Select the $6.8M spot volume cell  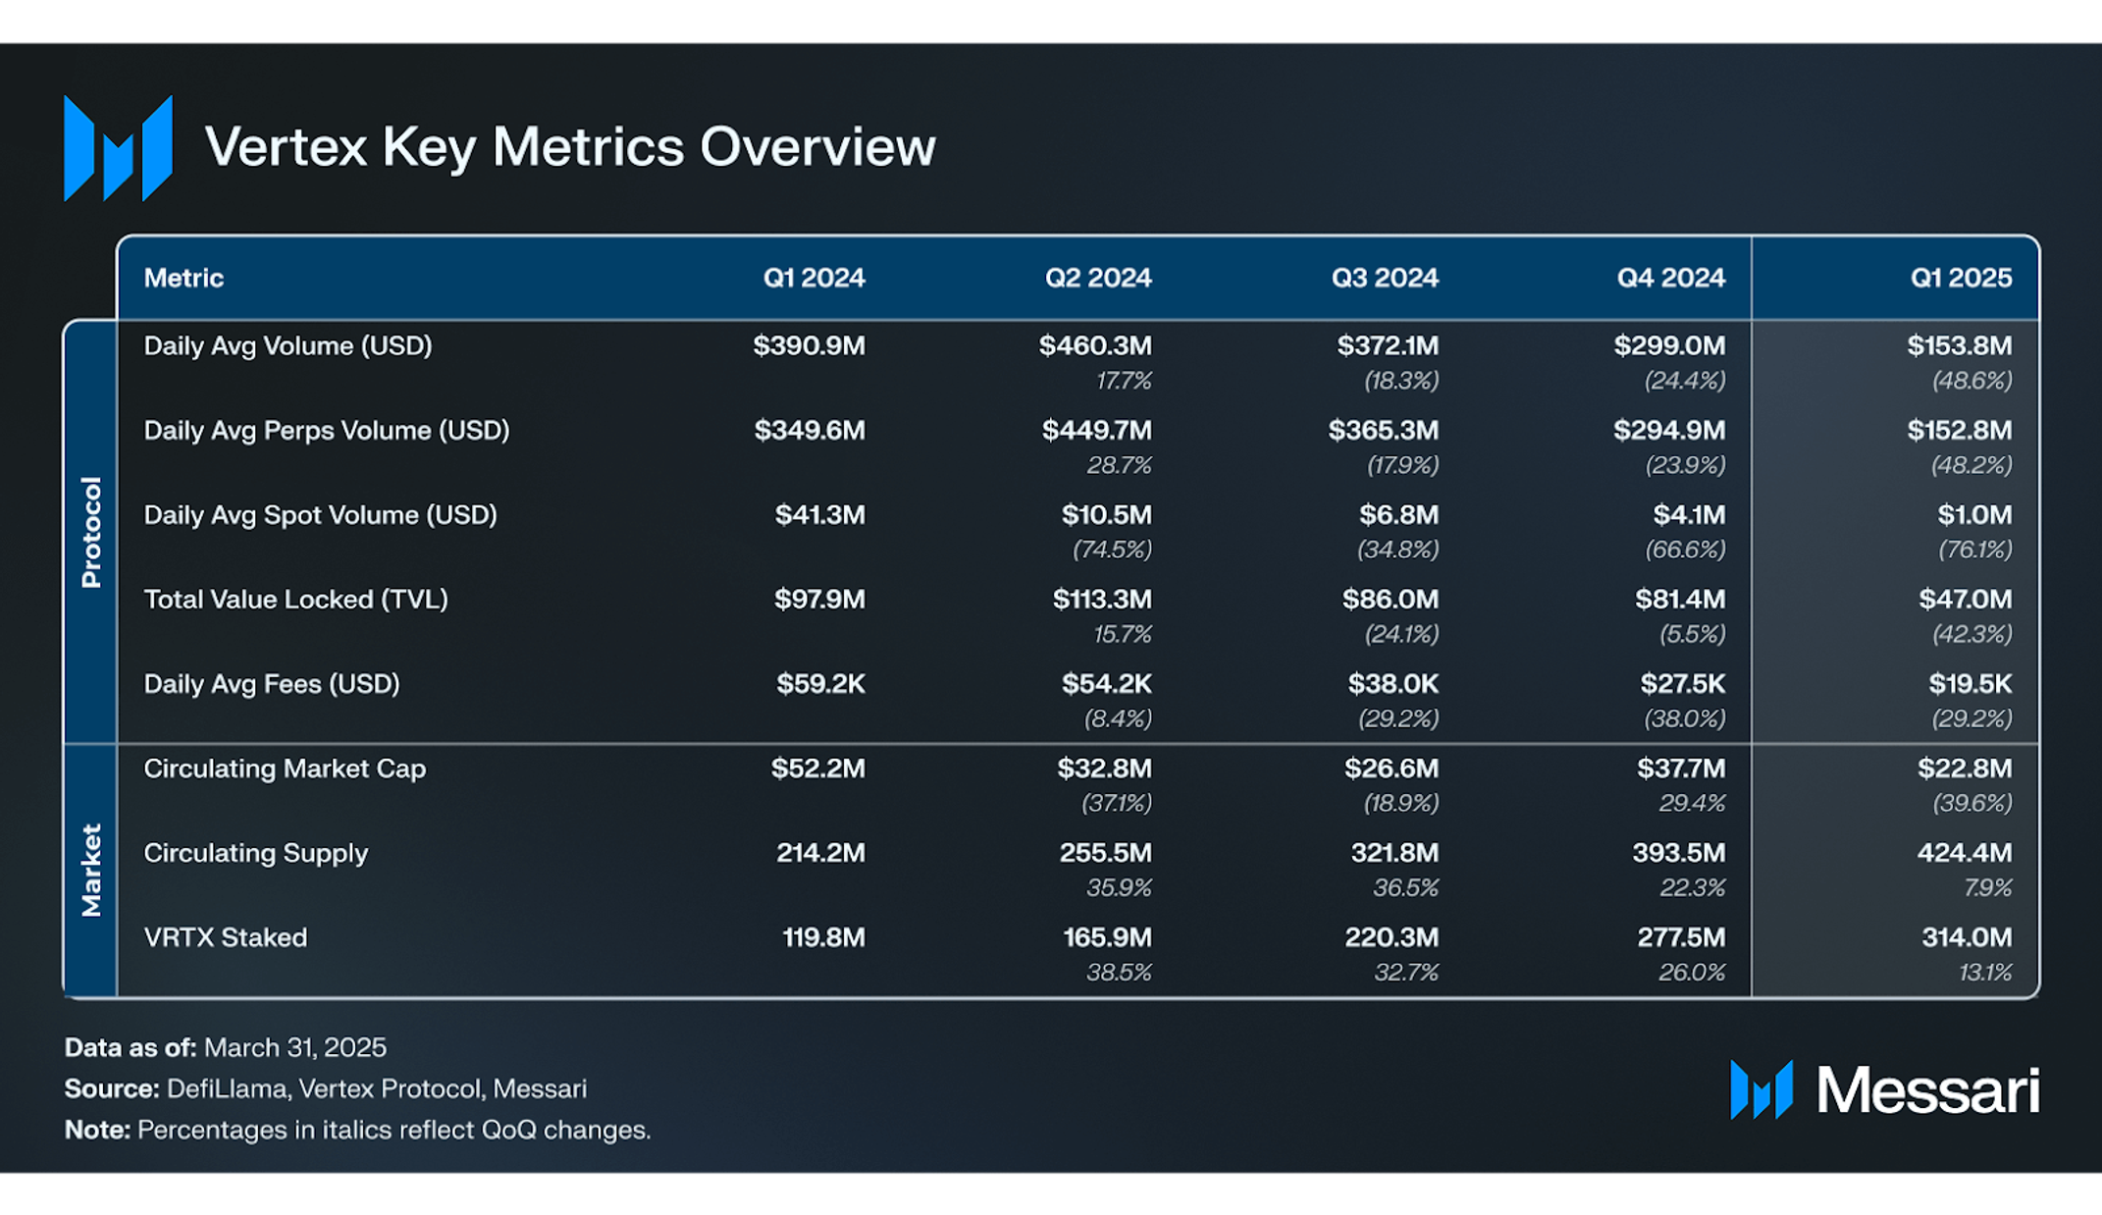[x=1398, y=514]
